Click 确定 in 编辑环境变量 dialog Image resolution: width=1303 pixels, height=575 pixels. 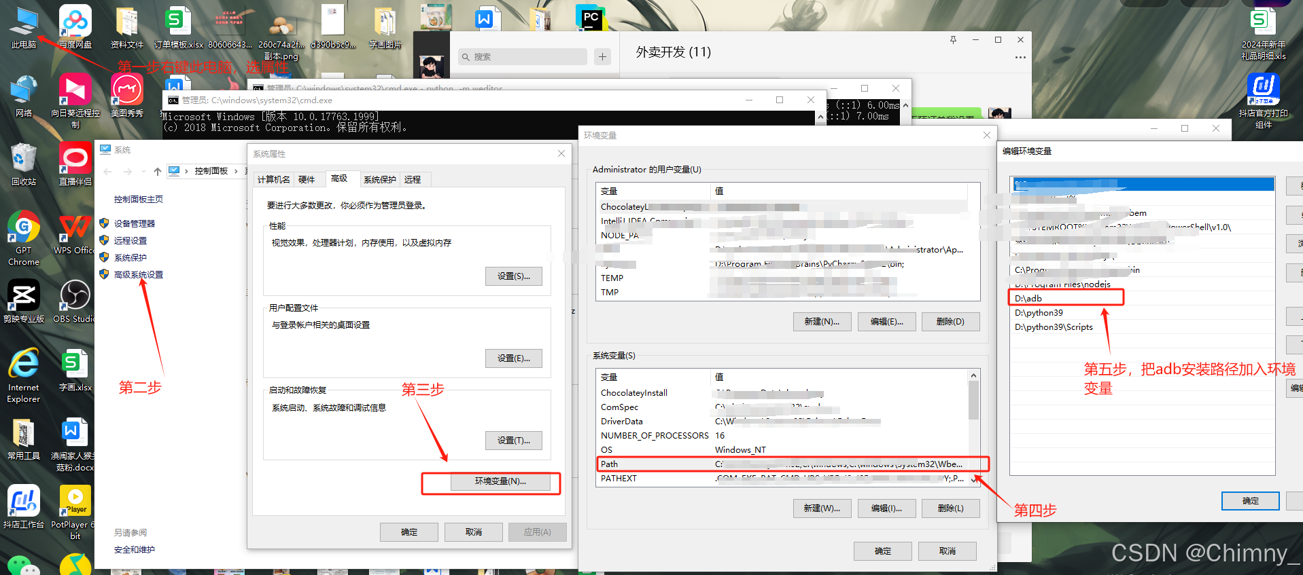[1251, 501]
